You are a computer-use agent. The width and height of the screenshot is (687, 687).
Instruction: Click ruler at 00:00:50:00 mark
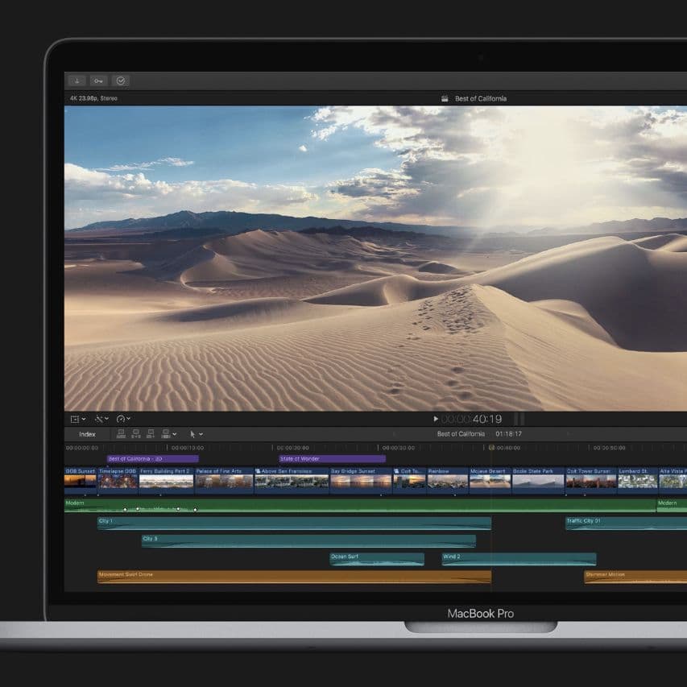click(609, 448)
